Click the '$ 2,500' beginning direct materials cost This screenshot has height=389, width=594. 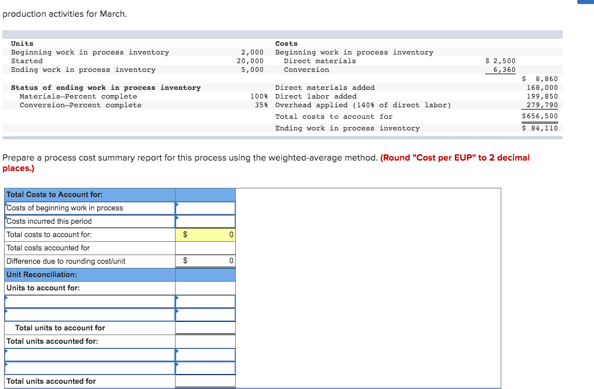[x=501, y=61]
